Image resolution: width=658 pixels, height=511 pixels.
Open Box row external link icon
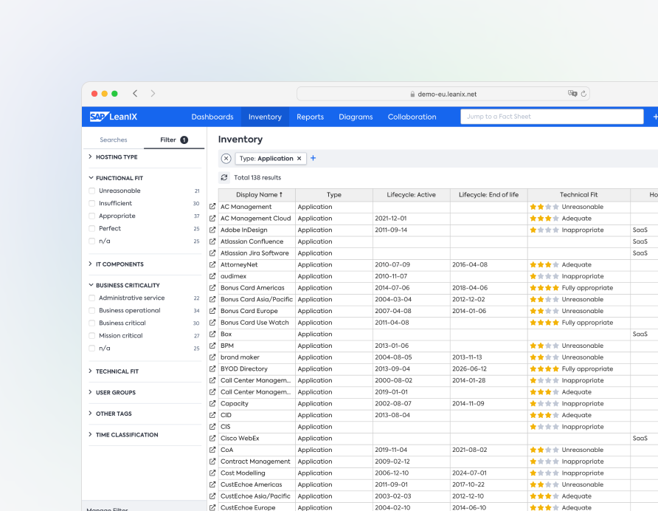(x=212, y=334)
